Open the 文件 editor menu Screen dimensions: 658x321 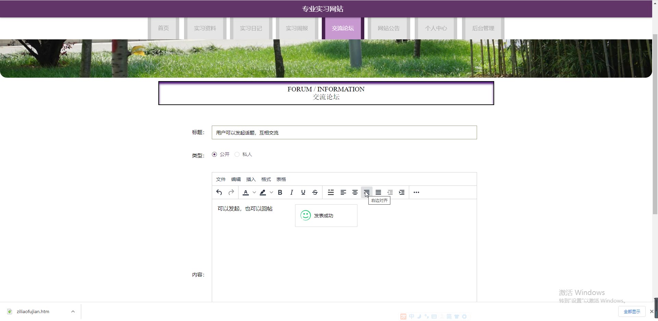coord(221,179)
